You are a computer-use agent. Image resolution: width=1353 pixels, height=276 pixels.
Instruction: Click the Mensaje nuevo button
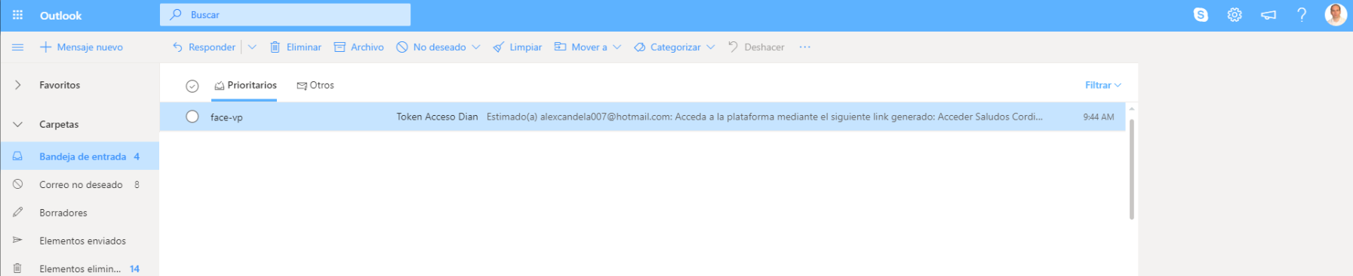point(81,47)
